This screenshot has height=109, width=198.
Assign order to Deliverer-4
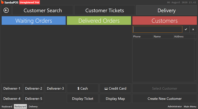tap(12, 98)
